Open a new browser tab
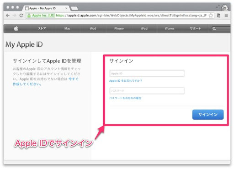Viewport: 234px width, 169px height. tap(74, 8)
